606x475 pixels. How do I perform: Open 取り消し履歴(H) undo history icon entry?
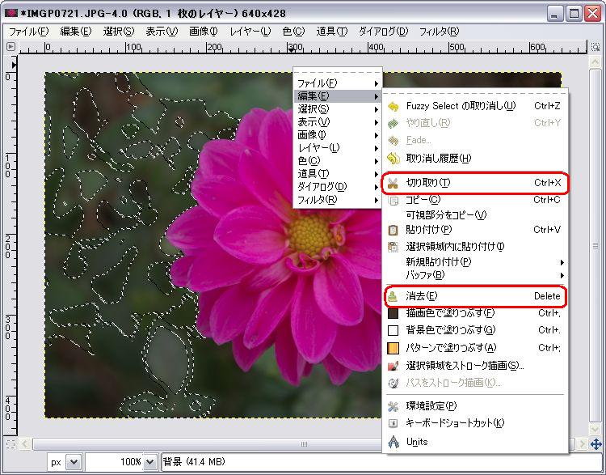tap(393, 159)
